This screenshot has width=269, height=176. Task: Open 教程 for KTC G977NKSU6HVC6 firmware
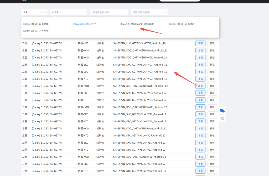[x=212, y=171]
